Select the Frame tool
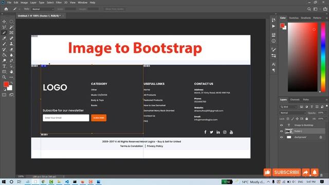Viewport: 329px width, 185px height. pos(11,33)
